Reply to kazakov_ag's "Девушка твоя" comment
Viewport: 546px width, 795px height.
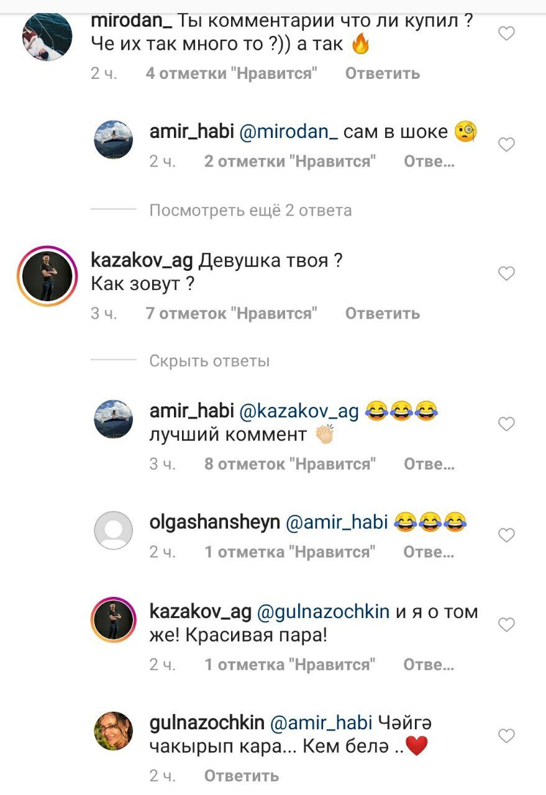(383, 314)
